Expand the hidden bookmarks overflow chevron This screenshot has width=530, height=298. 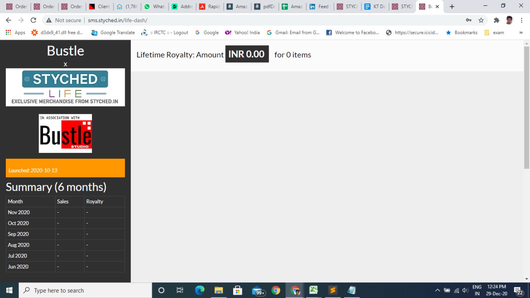point(521,32)
